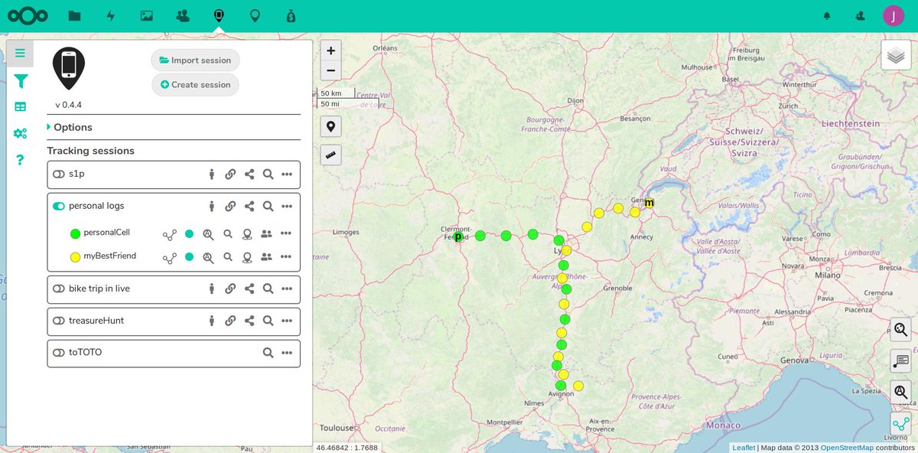
Task: Enable the s1p session toggle
Action: point(59,174)
